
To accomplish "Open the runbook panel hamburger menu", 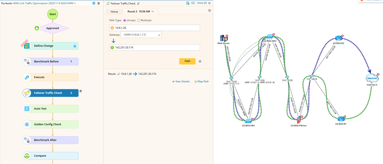I will 98,3.
